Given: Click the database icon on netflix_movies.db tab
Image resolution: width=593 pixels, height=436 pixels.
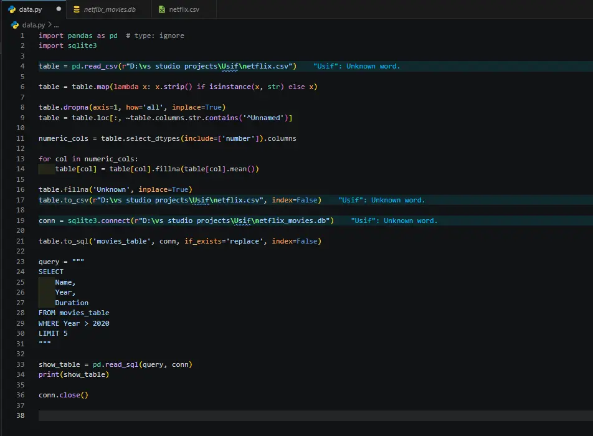Looking at the screenshot, I should tap(77, 9).
